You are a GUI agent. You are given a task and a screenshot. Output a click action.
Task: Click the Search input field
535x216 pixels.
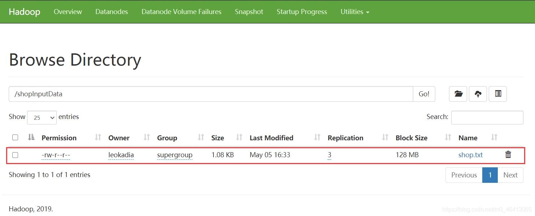[487, 118]
